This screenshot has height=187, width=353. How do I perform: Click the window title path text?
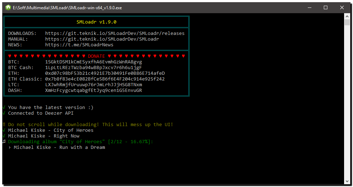pos(67,8)
